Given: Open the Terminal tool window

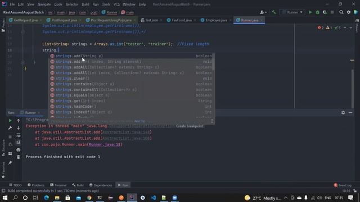Looking at the screenshot, I should (x=58, y=185).
